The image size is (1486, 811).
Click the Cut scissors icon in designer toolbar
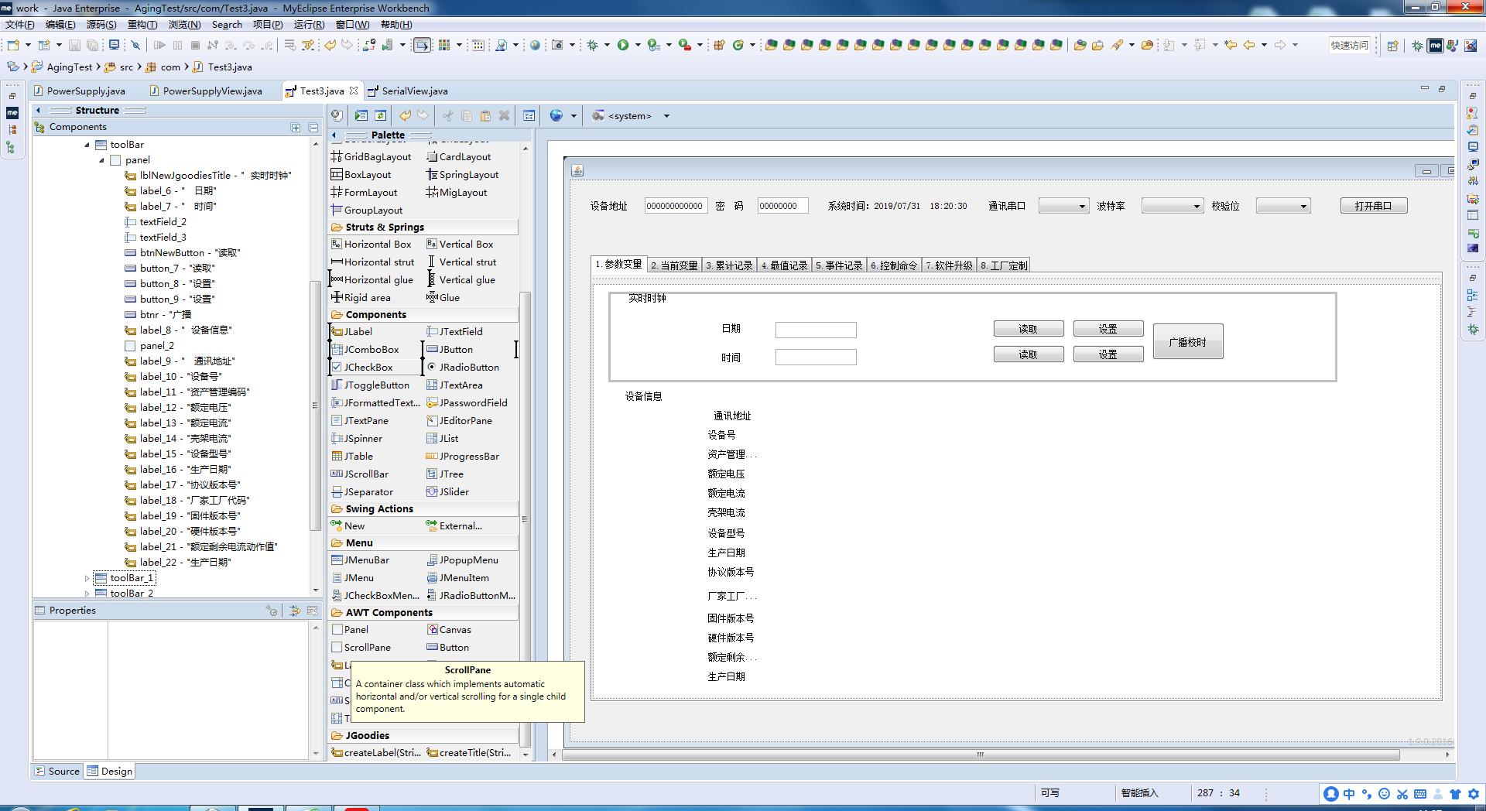(448, 115)
